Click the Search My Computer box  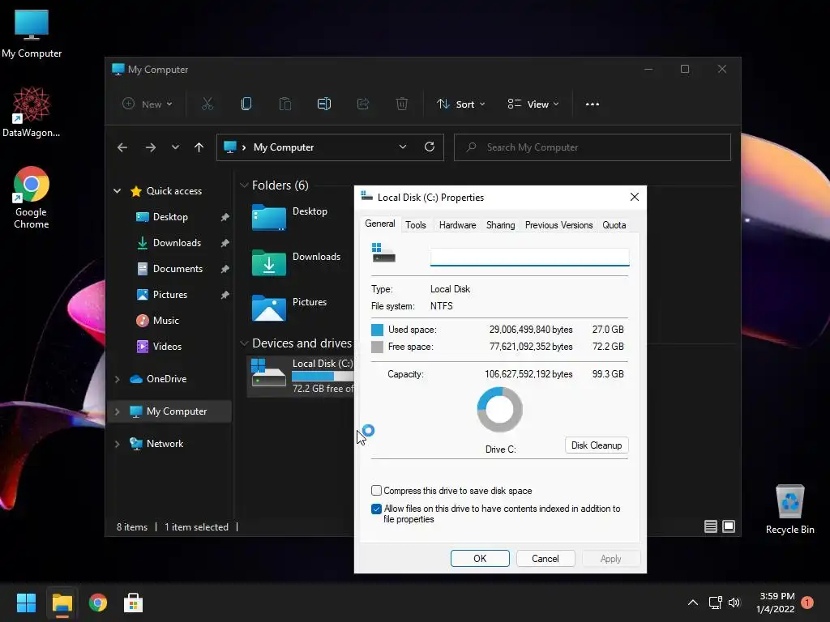pyautogui.click(x=593, y=147)
